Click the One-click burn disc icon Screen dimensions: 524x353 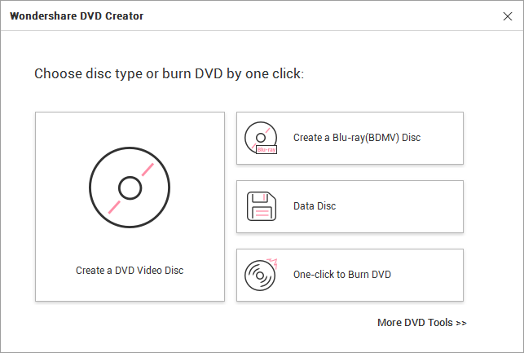(261, 275)
